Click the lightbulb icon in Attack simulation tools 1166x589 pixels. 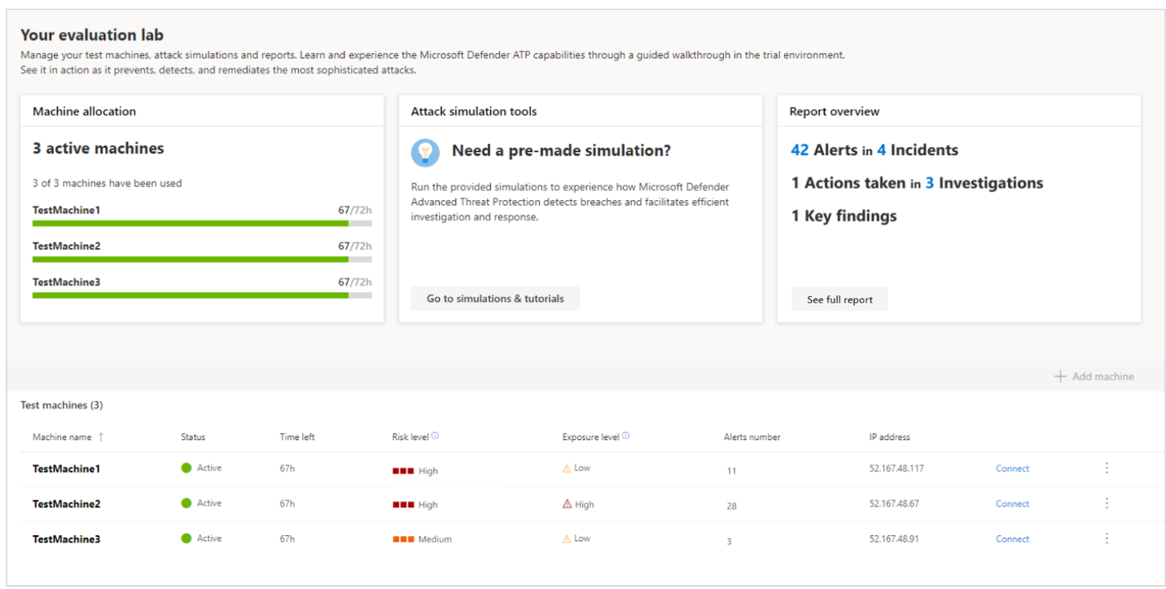(425, 151)
